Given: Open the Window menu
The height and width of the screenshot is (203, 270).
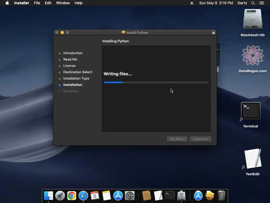Looking at the screenshot, I should (x=63, y=3).
